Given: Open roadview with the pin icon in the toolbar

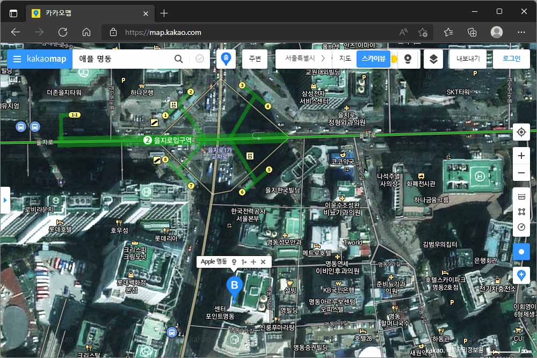Looking at the screenshot, I should click(408, 59).
